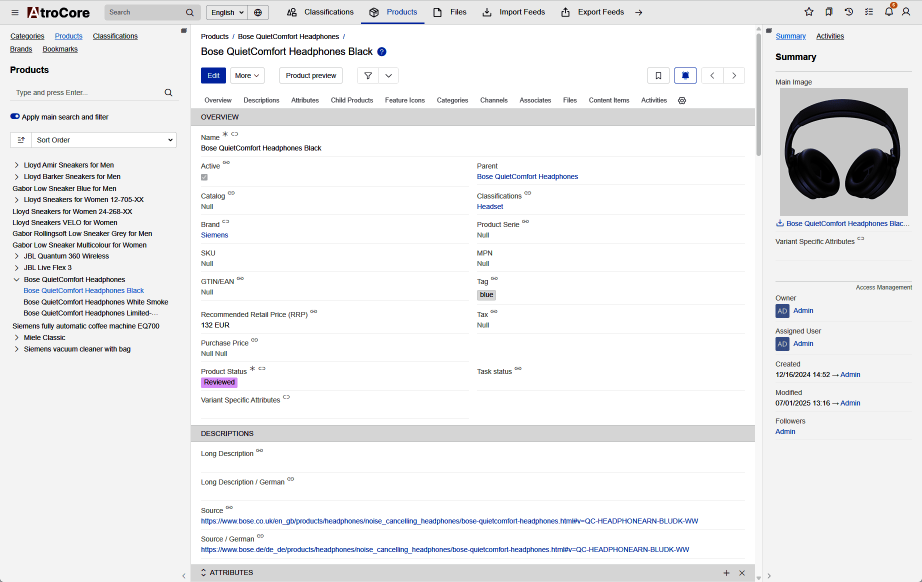Open the filter funnel icon
The height and width of the screenshot is (582, 922).
[x=368, y=75]
